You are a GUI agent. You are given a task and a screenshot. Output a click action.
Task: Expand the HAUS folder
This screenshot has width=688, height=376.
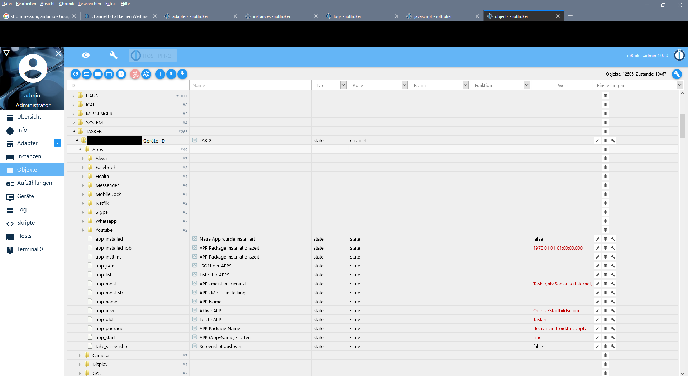point(73,96)
